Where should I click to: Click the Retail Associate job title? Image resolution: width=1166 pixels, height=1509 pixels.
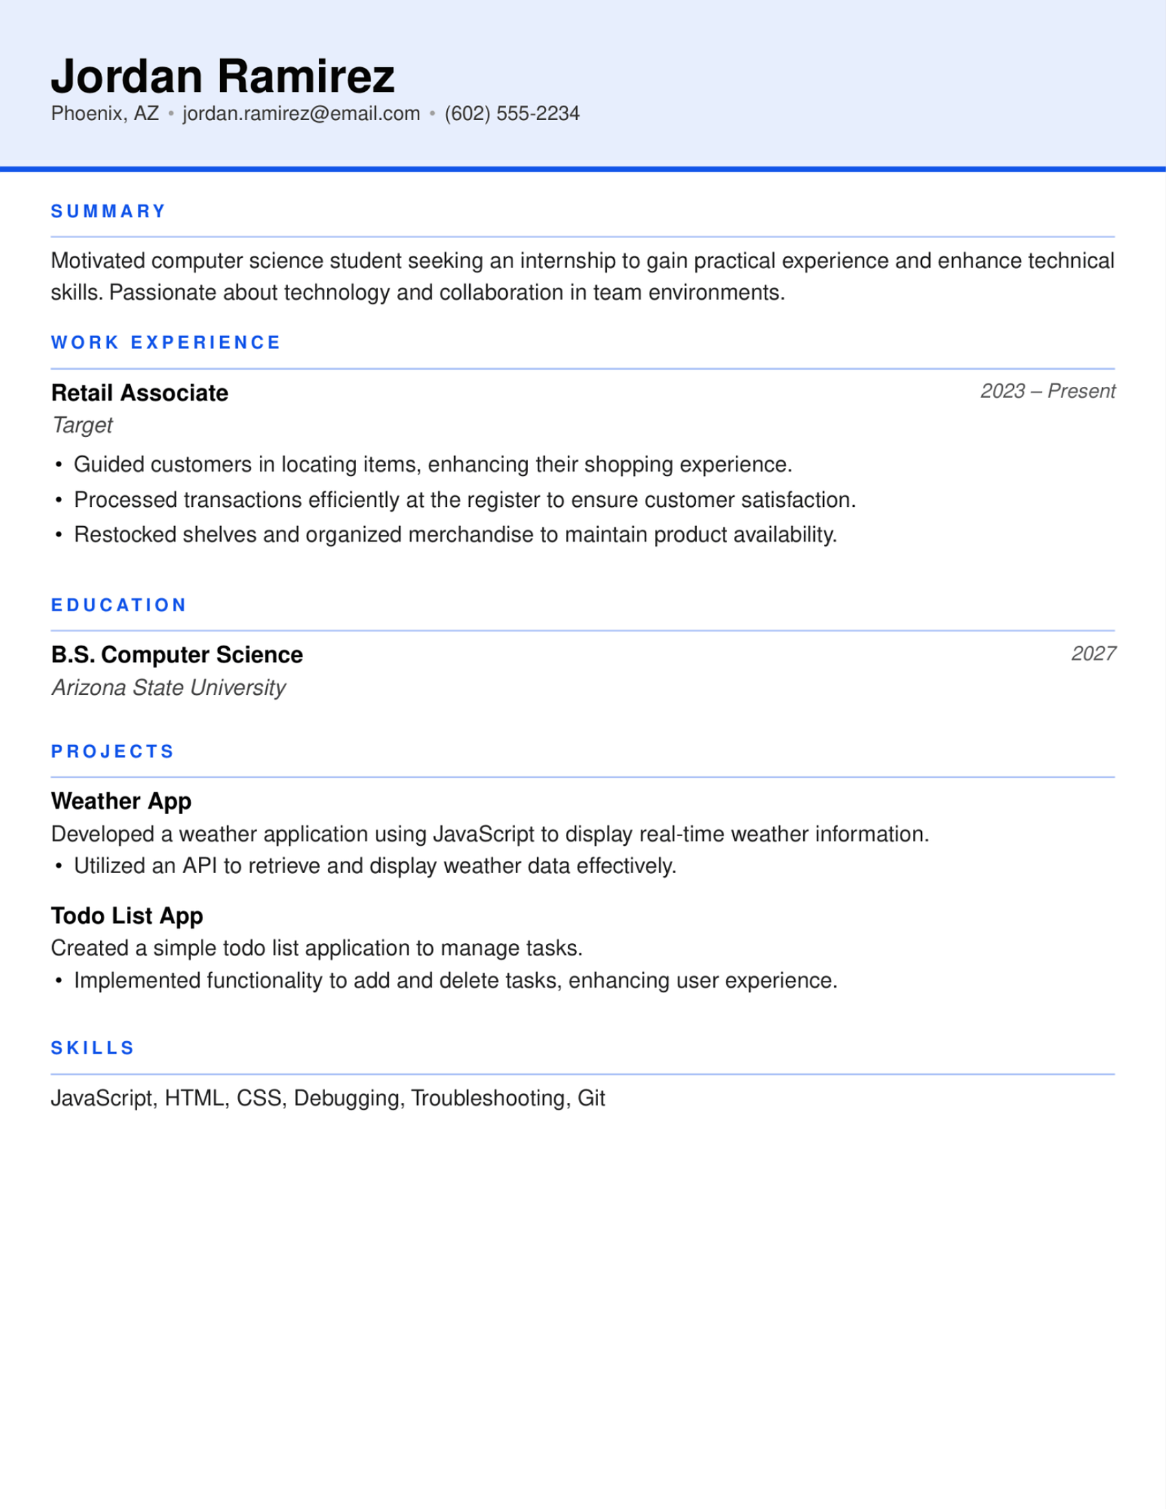tap(139, 393)
